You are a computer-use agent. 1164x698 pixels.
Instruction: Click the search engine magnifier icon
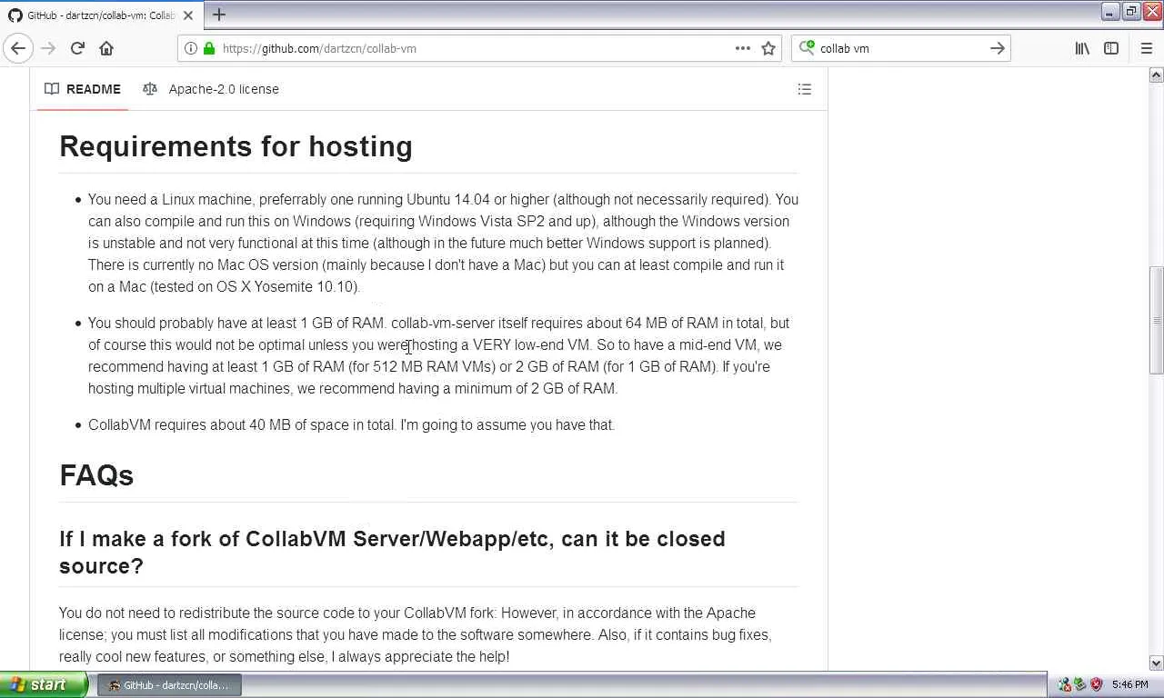coord(807,48)
